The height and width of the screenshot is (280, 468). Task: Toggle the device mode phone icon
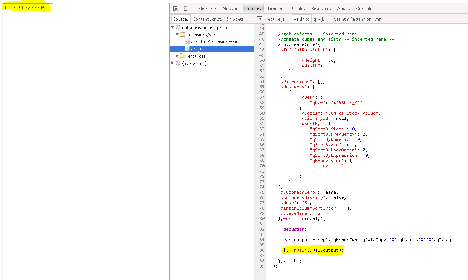(185, 8)
